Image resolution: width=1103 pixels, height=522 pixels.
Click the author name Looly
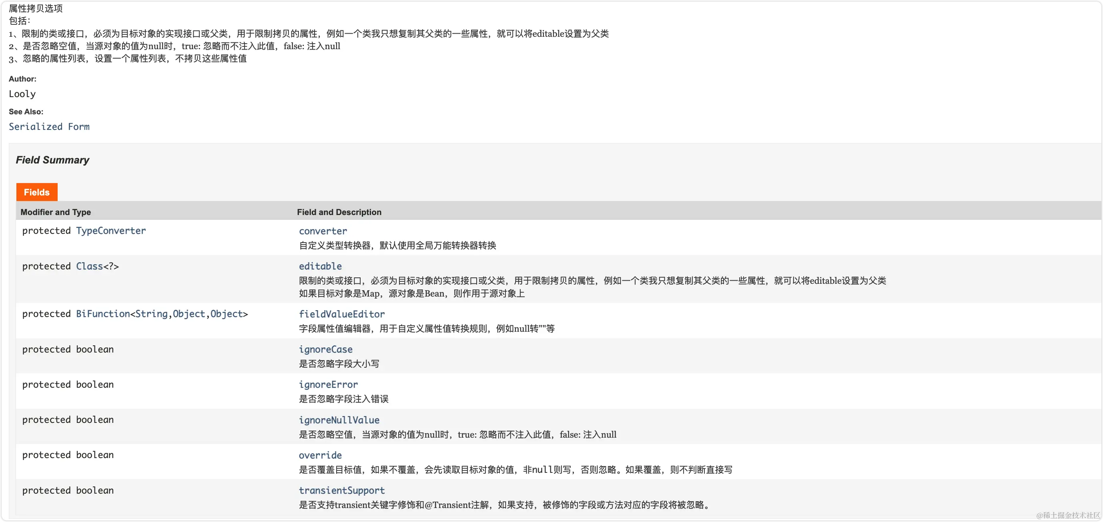22,94
